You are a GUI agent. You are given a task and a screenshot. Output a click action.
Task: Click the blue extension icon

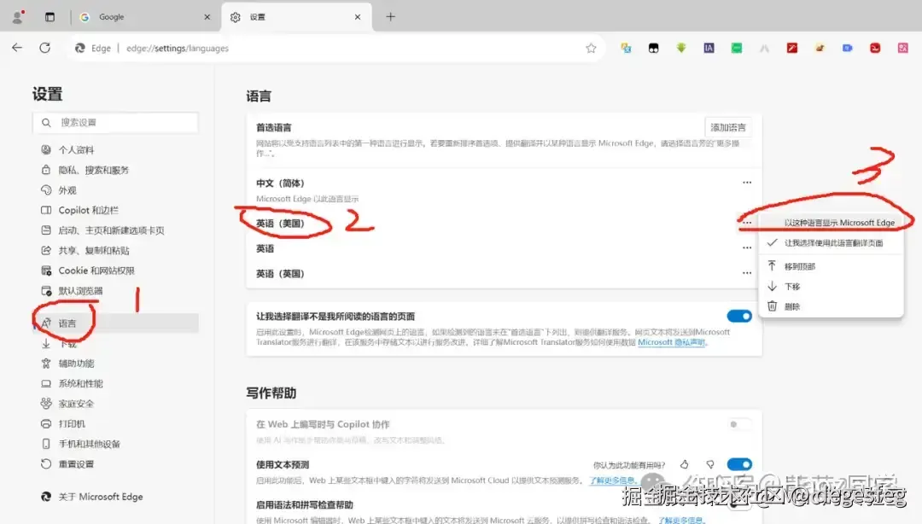point(848,49)
